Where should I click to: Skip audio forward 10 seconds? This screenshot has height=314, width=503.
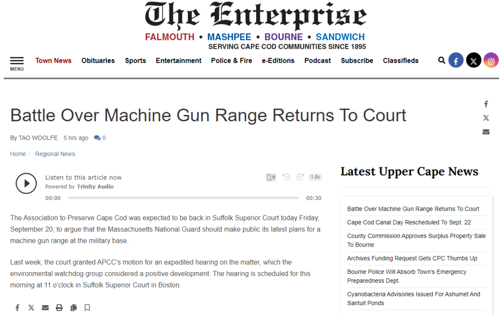click(300, 177)
